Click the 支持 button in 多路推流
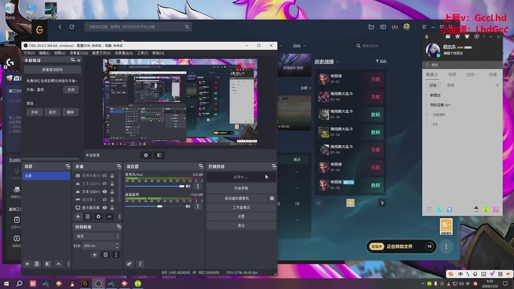Viewport: 514px width, 289px height. click(x=71, y=90)
